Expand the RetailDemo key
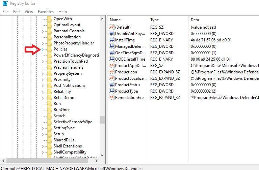Screen dimensions: 259x170 pos(43,98)
